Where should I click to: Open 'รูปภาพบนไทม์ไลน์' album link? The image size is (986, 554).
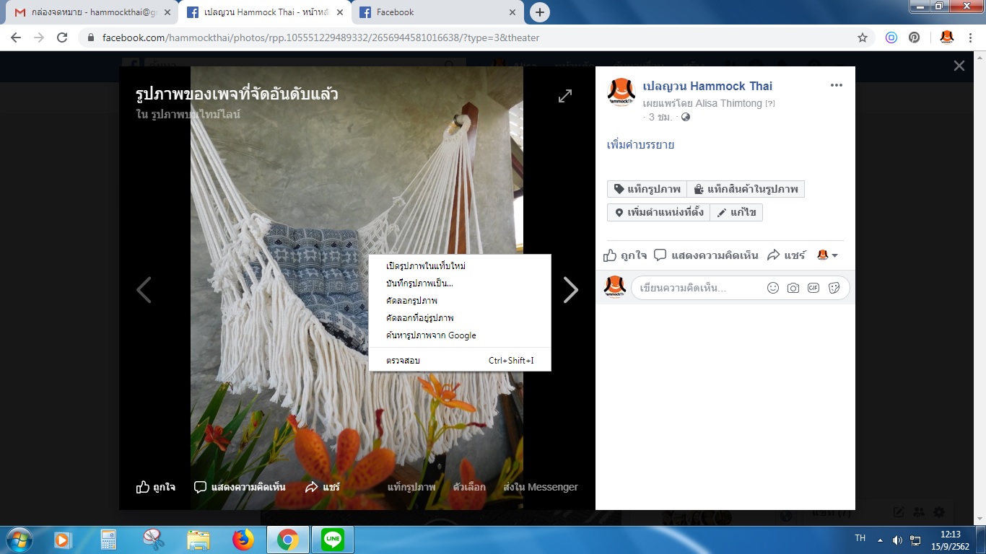coord(196,114)
